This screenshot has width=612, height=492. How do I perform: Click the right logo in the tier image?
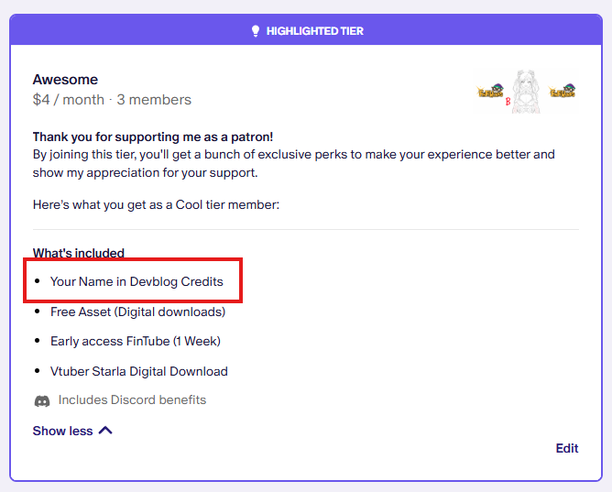coord(561,91)
